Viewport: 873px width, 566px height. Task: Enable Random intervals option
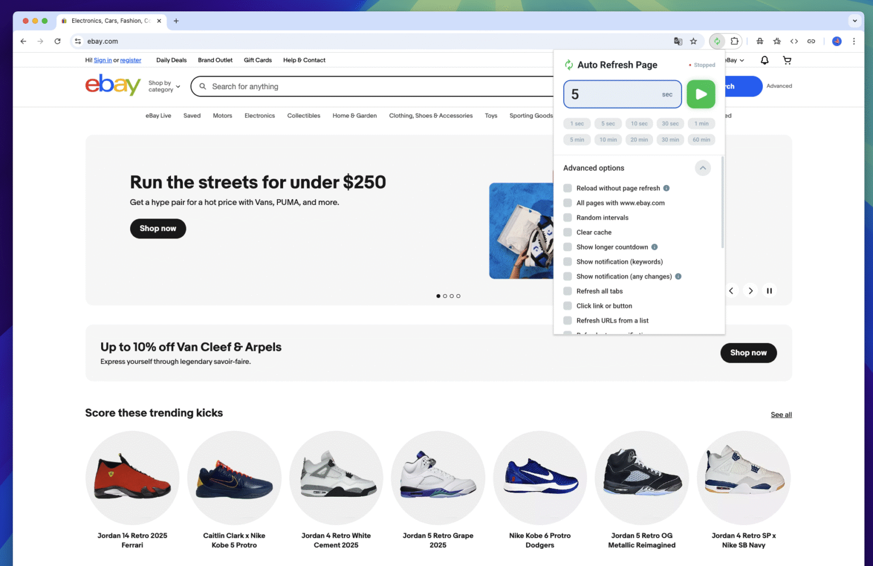(567, 217)
